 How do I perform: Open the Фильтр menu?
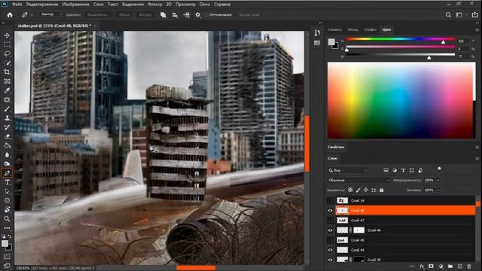pos(154,5)
